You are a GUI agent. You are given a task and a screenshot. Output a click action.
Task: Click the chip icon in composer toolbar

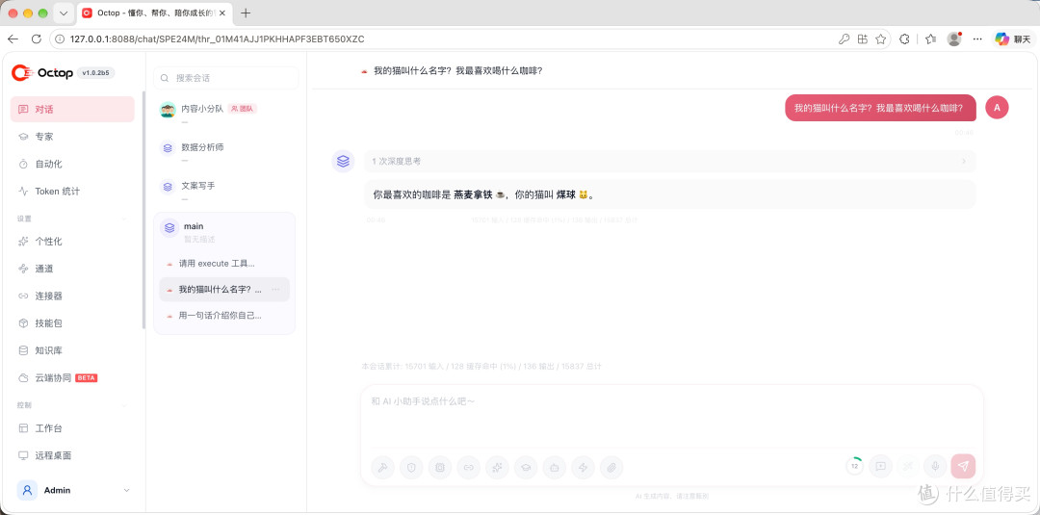coord(440,467)
